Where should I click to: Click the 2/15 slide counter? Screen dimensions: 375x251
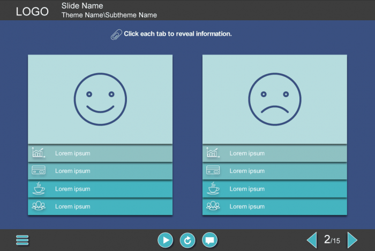332,240
